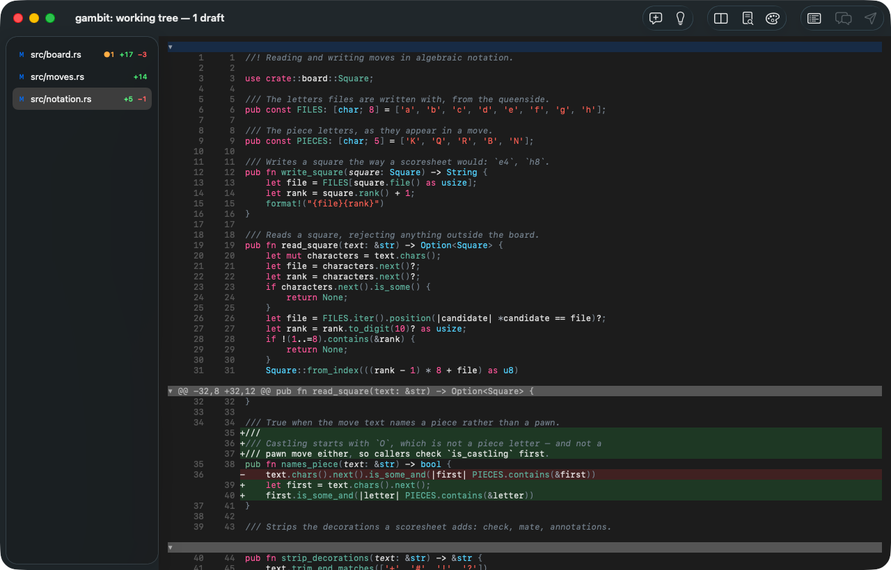Click the comment "Writes a square the way a scoresheet would"
The height and width of the screenshot is (570, 891).
[x=397, y=162]
